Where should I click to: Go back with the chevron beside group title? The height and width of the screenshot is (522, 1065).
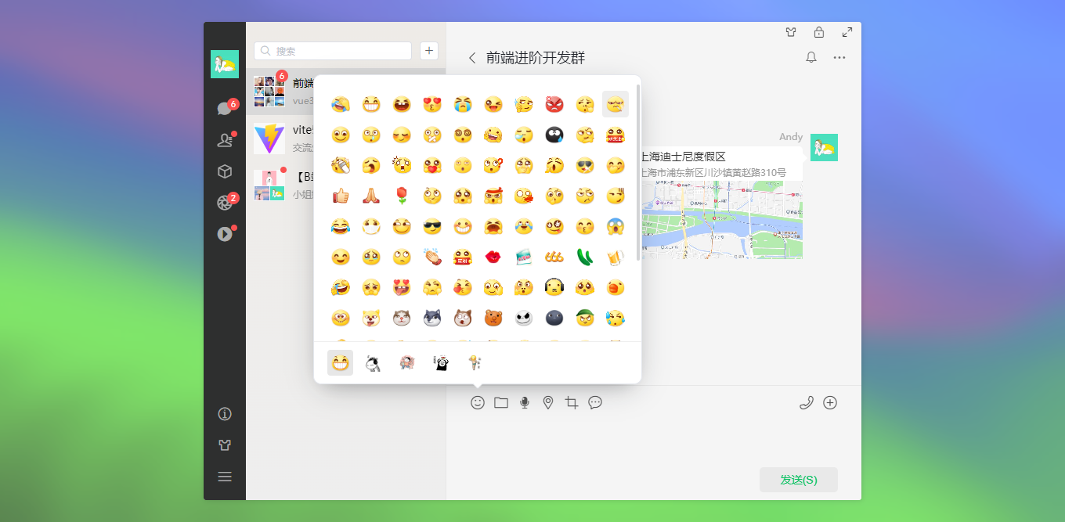pos(471,57)
